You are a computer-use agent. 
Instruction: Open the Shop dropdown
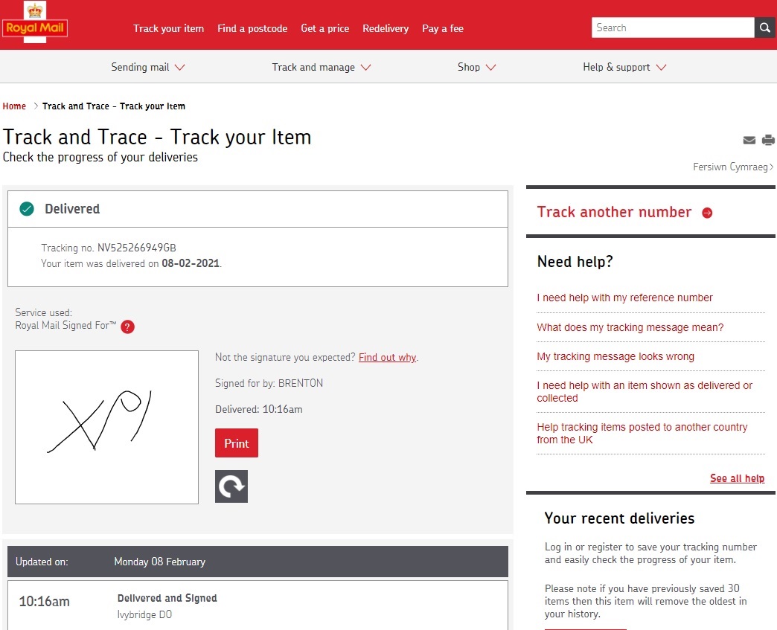(476, 68)
